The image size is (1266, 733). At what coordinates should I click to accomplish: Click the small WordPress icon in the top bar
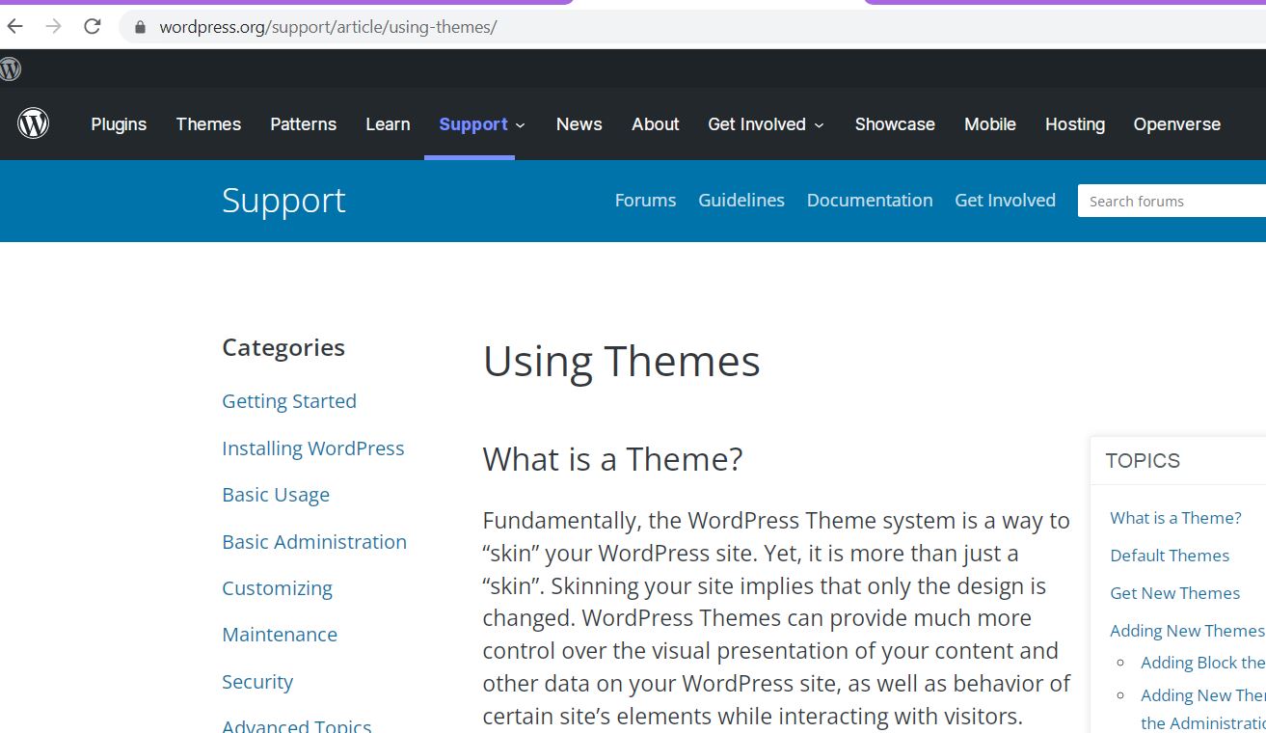(11, 68)
